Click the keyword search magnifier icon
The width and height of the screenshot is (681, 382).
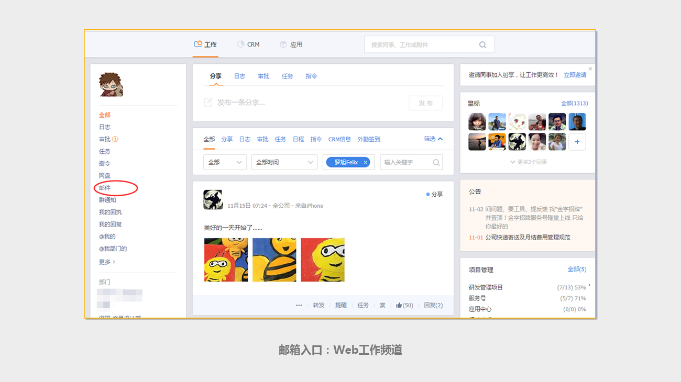coord(436,163)
